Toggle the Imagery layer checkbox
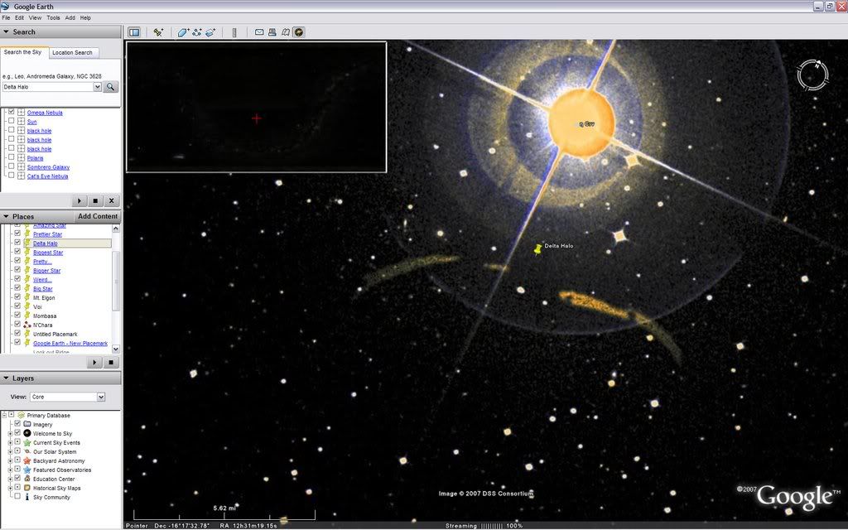 pyautogui.click(x=17, y=424)
